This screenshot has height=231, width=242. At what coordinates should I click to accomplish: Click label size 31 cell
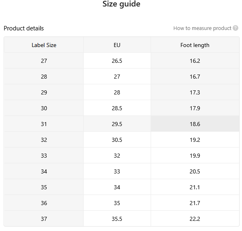pyautogui.click(x=44, y=124)
